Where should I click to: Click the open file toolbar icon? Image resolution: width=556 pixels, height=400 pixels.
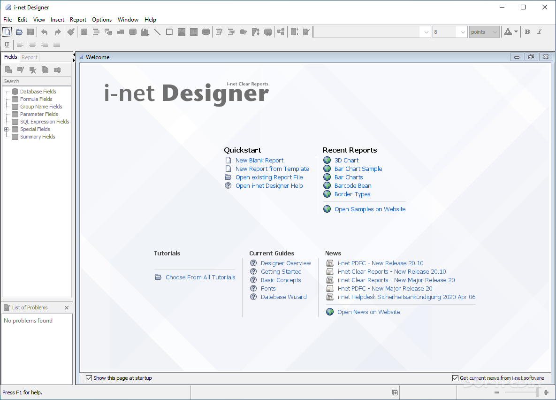(x=19, y=32)
